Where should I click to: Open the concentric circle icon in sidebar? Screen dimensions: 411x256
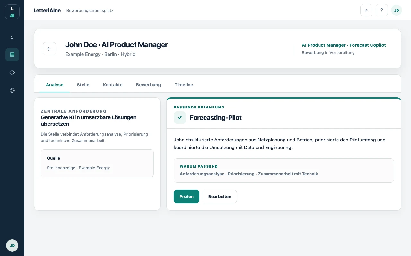[x=12, y=91]
